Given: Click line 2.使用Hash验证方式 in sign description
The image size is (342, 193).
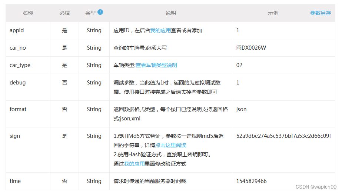Looking at the screenshot, I should [137, 154].
